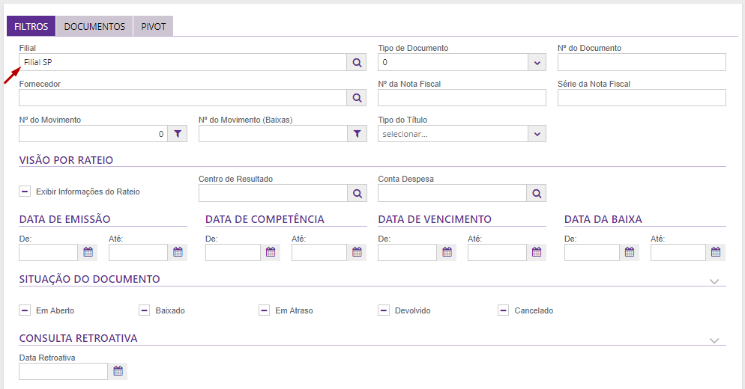
Task: Open the Data da Baixa 'Até' calendar
Action: 717,252
